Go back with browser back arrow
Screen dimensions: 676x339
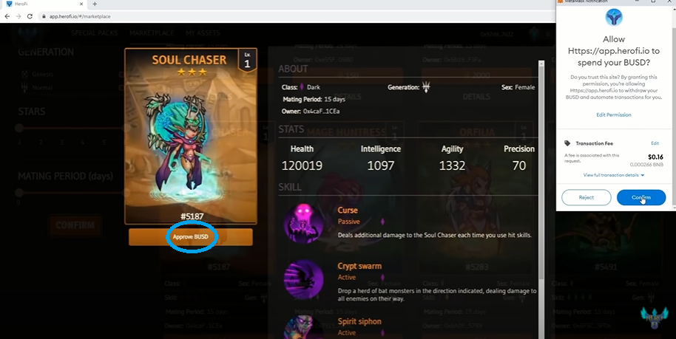[x=7, y=16]
